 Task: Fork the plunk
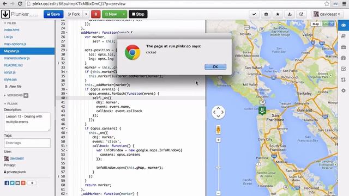point(74,14)
